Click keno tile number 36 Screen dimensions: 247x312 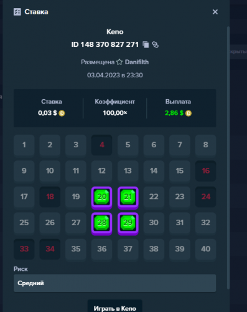pos(102,249)
